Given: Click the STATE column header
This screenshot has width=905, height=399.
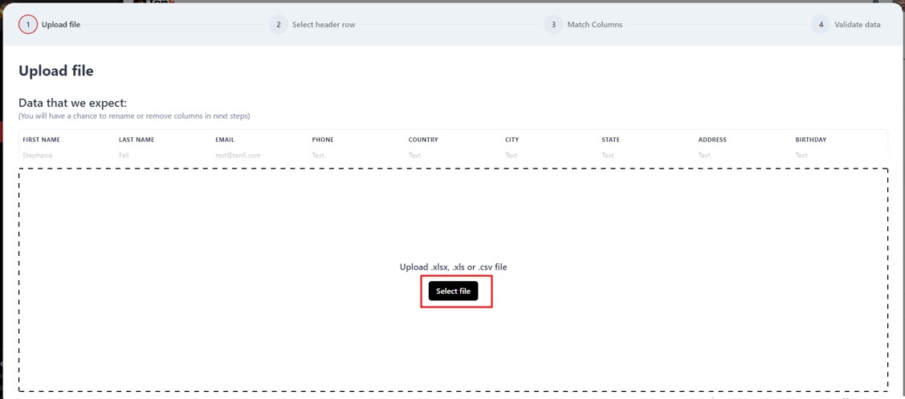Looking at the screenshot, I should 610,140.
